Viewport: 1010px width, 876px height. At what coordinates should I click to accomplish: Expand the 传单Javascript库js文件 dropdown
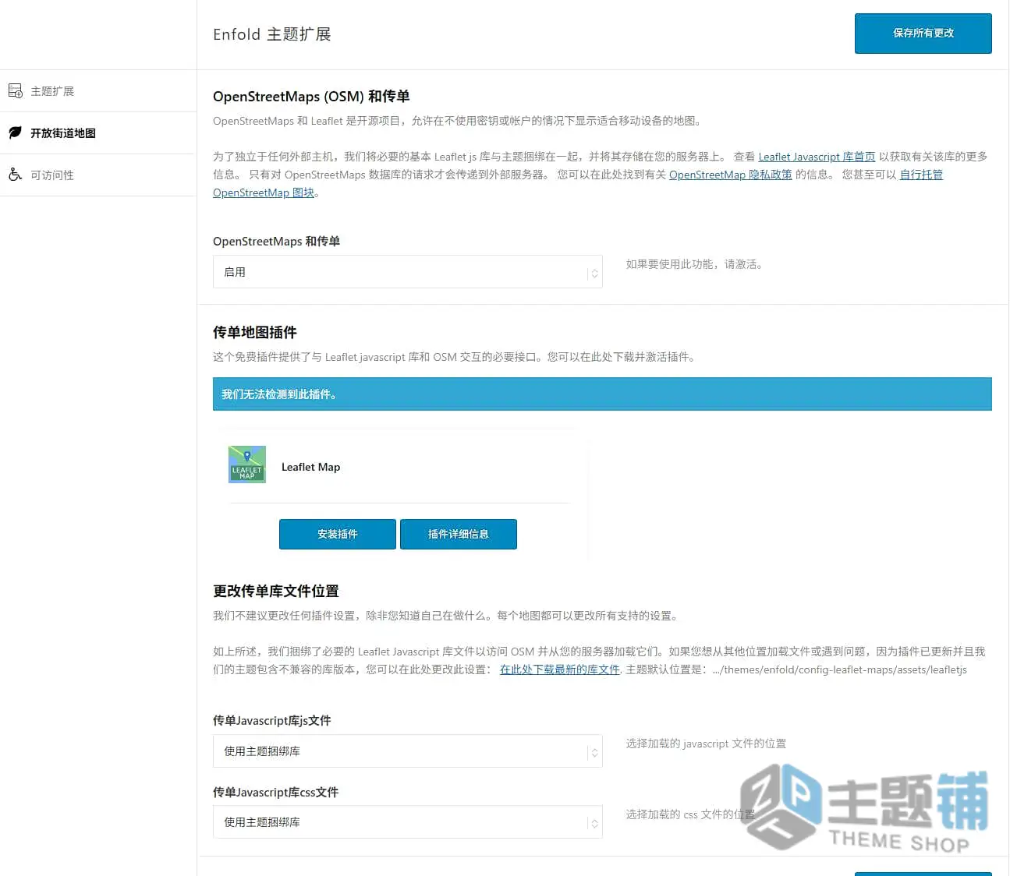click(408, 751)
